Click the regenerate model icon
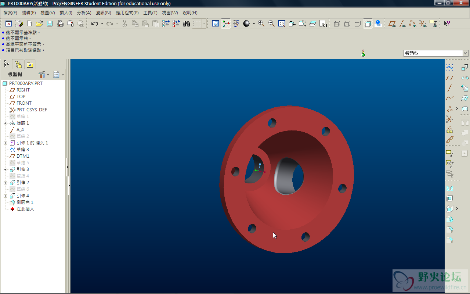This screenshot has width=470, height=294. pyautogui.click(x=166, y=24)
